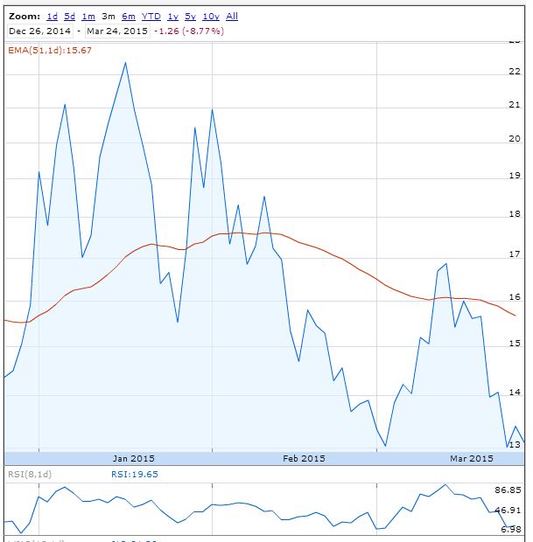The image size is (533, 542).
Task: Click the Jan 2015 timeline label
Action: (x=134, y=458)
